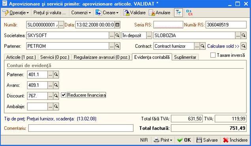This screenshot has height=146, width=251.
Task: Click the Comentariu text field
Action: [81, 128]
